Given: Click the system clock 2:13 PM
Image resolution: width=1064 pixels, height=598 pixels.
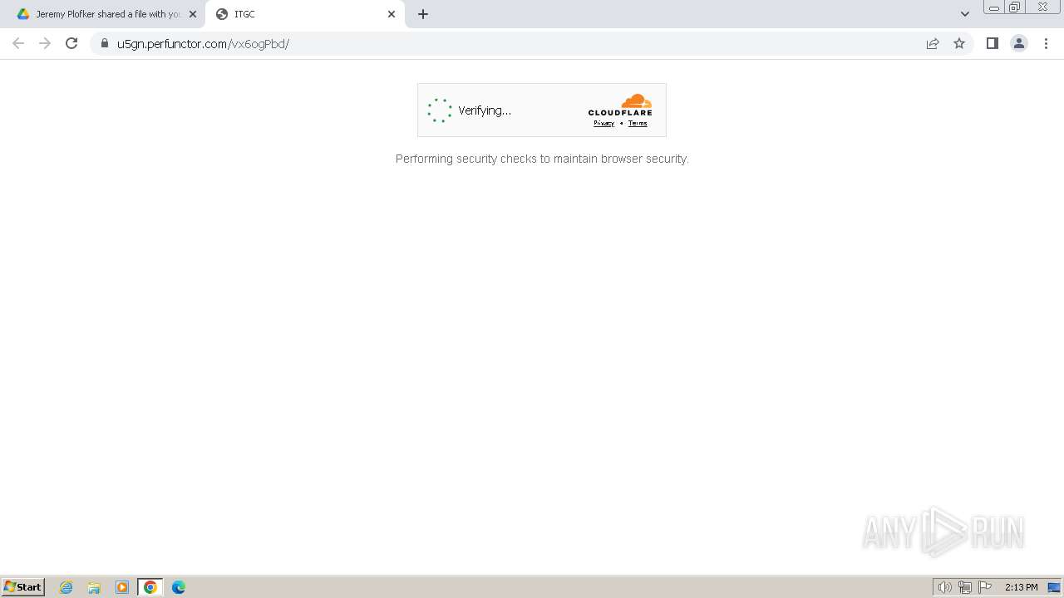Looking at the screenshot, I should [x=1021, y=587].
